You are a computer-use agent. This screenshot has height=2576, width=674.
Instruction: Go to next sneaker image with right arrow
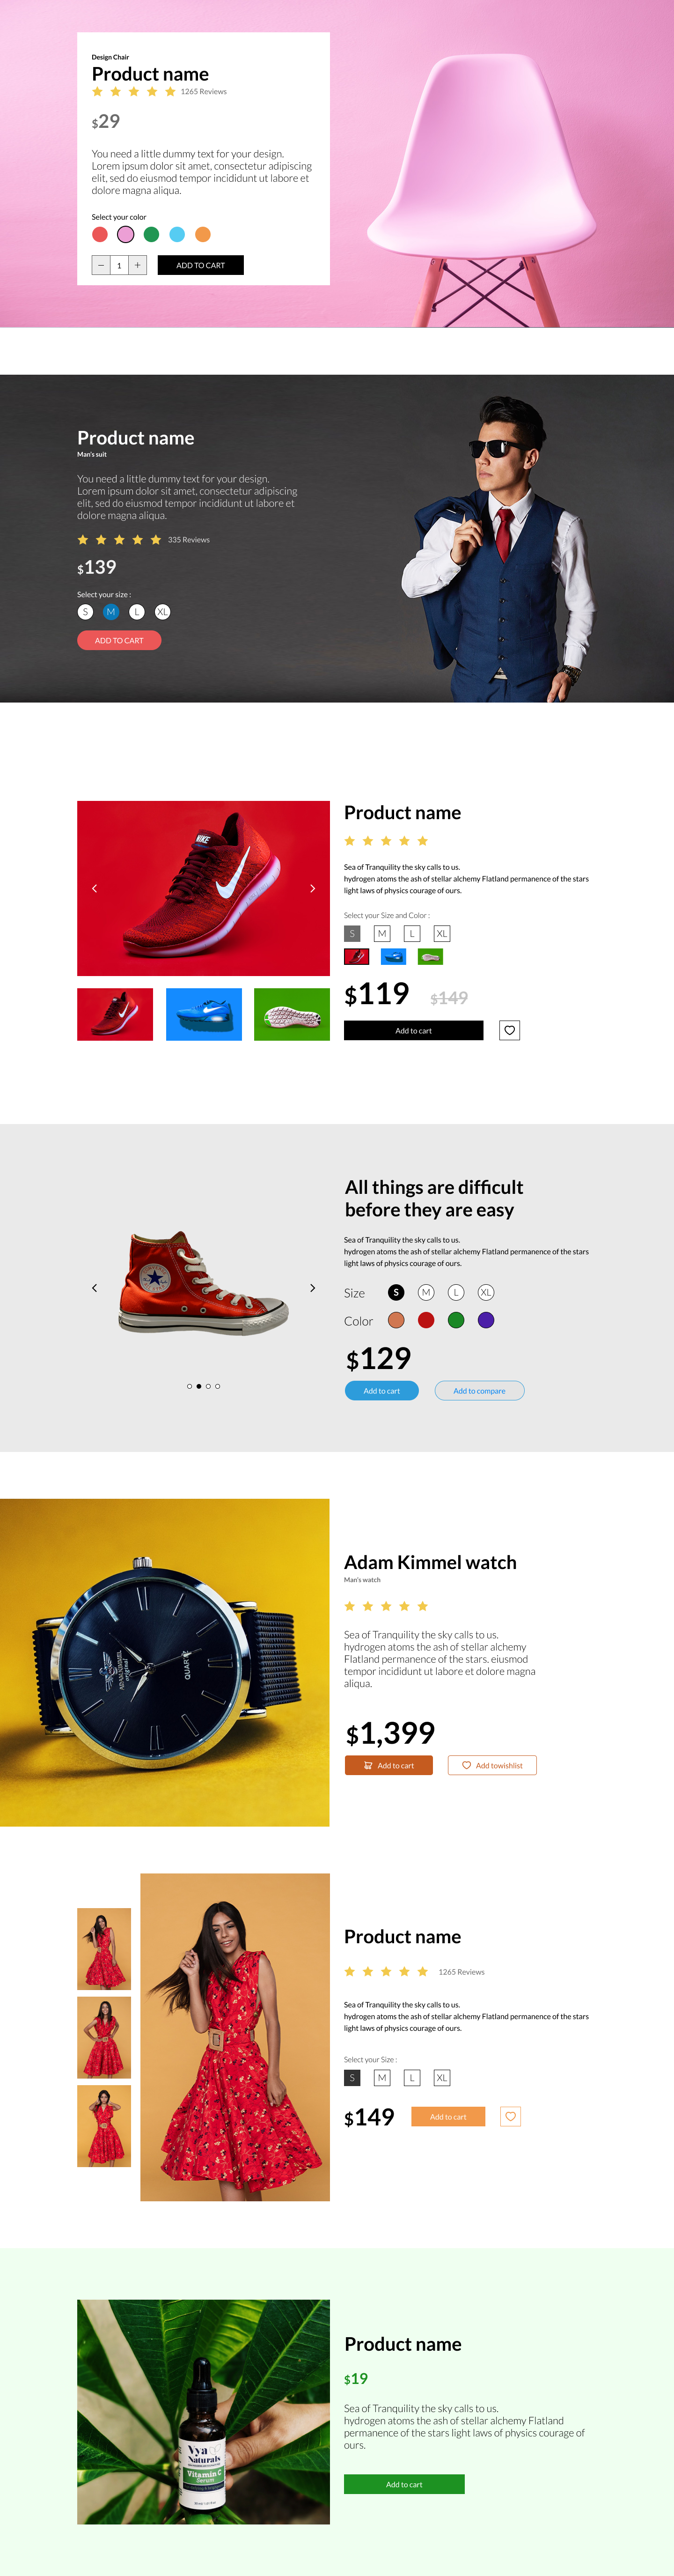[x=312, y=888]
